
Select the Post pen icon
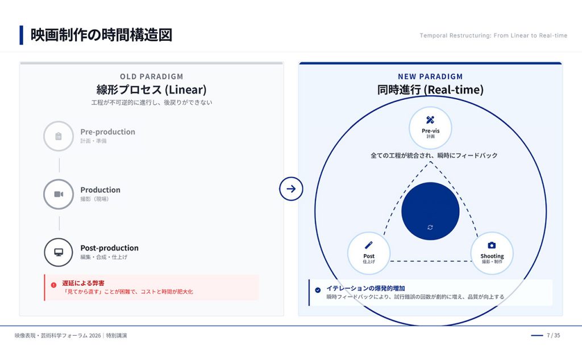369,245
